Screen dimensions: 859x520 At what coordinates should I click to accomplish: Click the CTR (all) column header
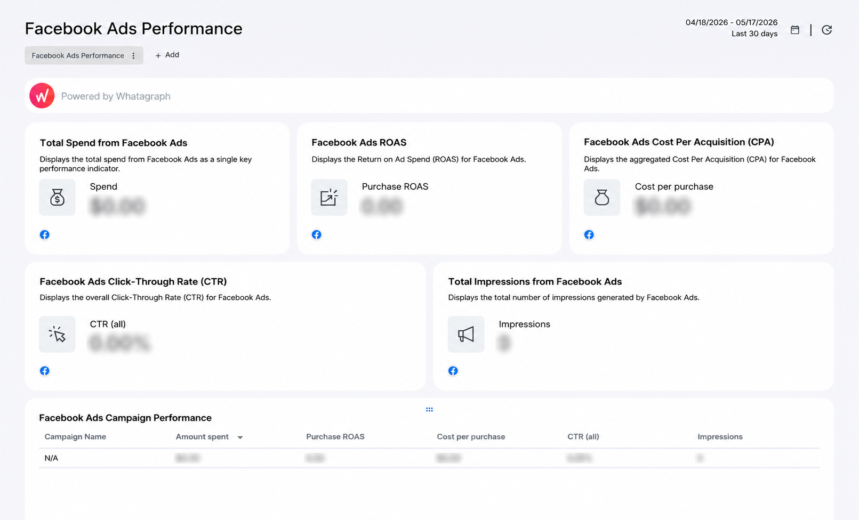click(x=583, y=436)
